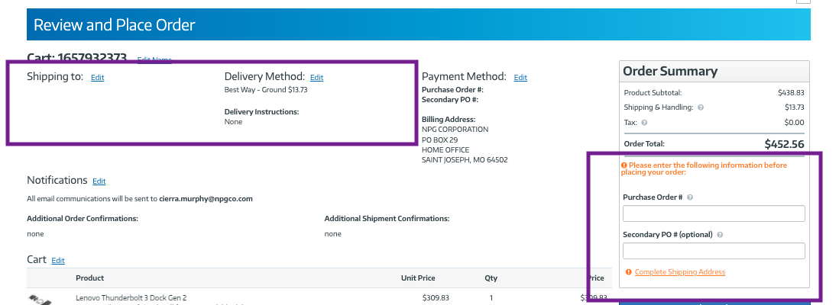Edit the Delivery Method
The width and height of the screenshot is (839, 305).
(x=317, y=78)
